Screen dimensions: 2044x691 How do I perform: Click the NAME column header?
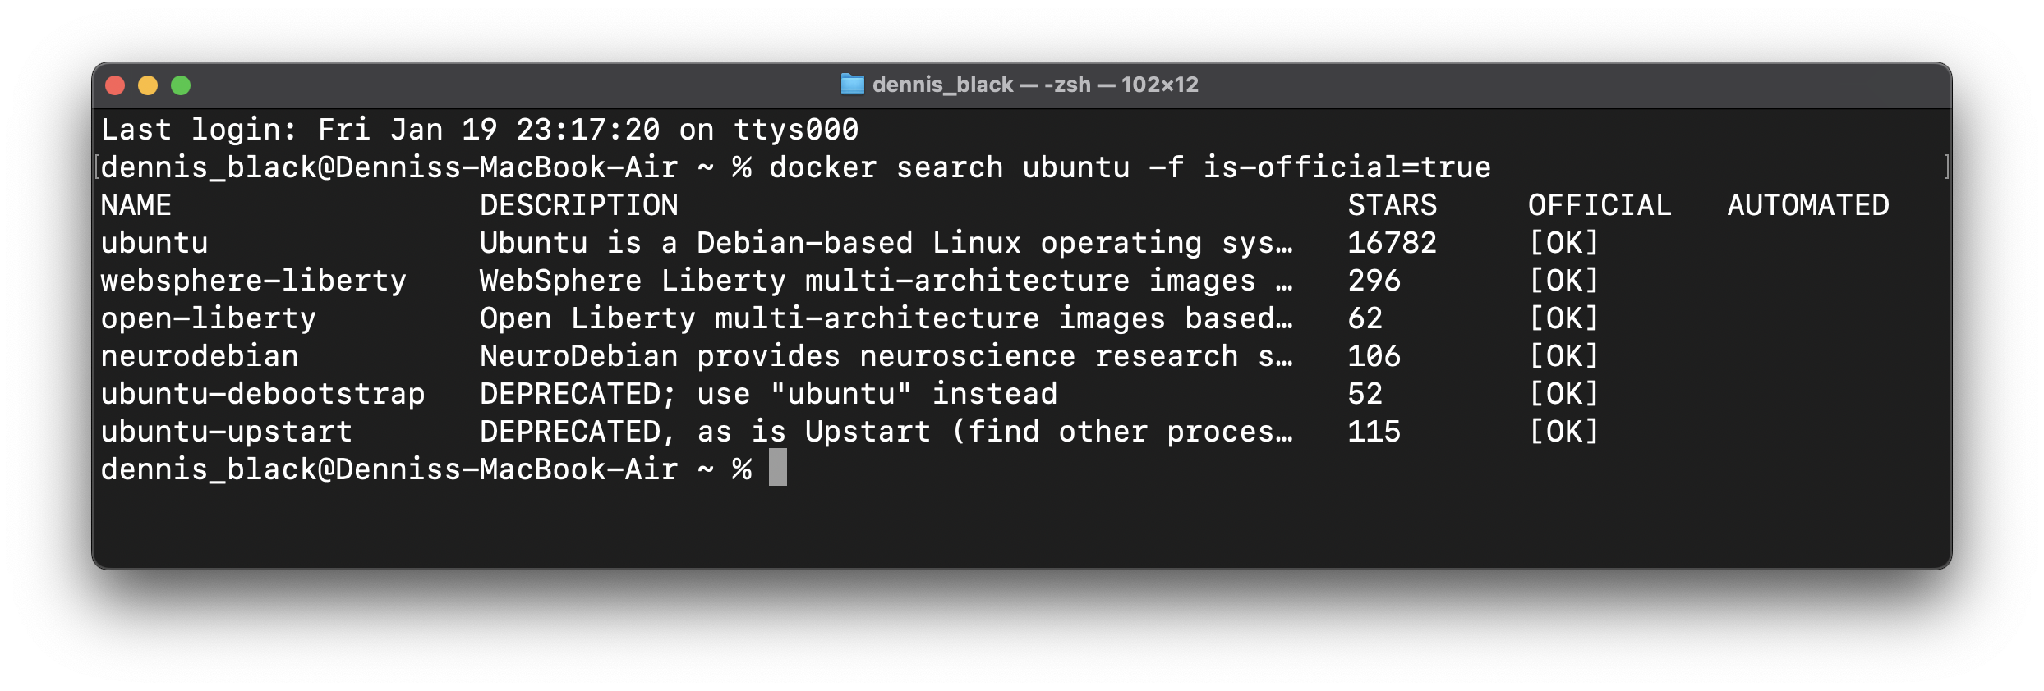point(136,205)
